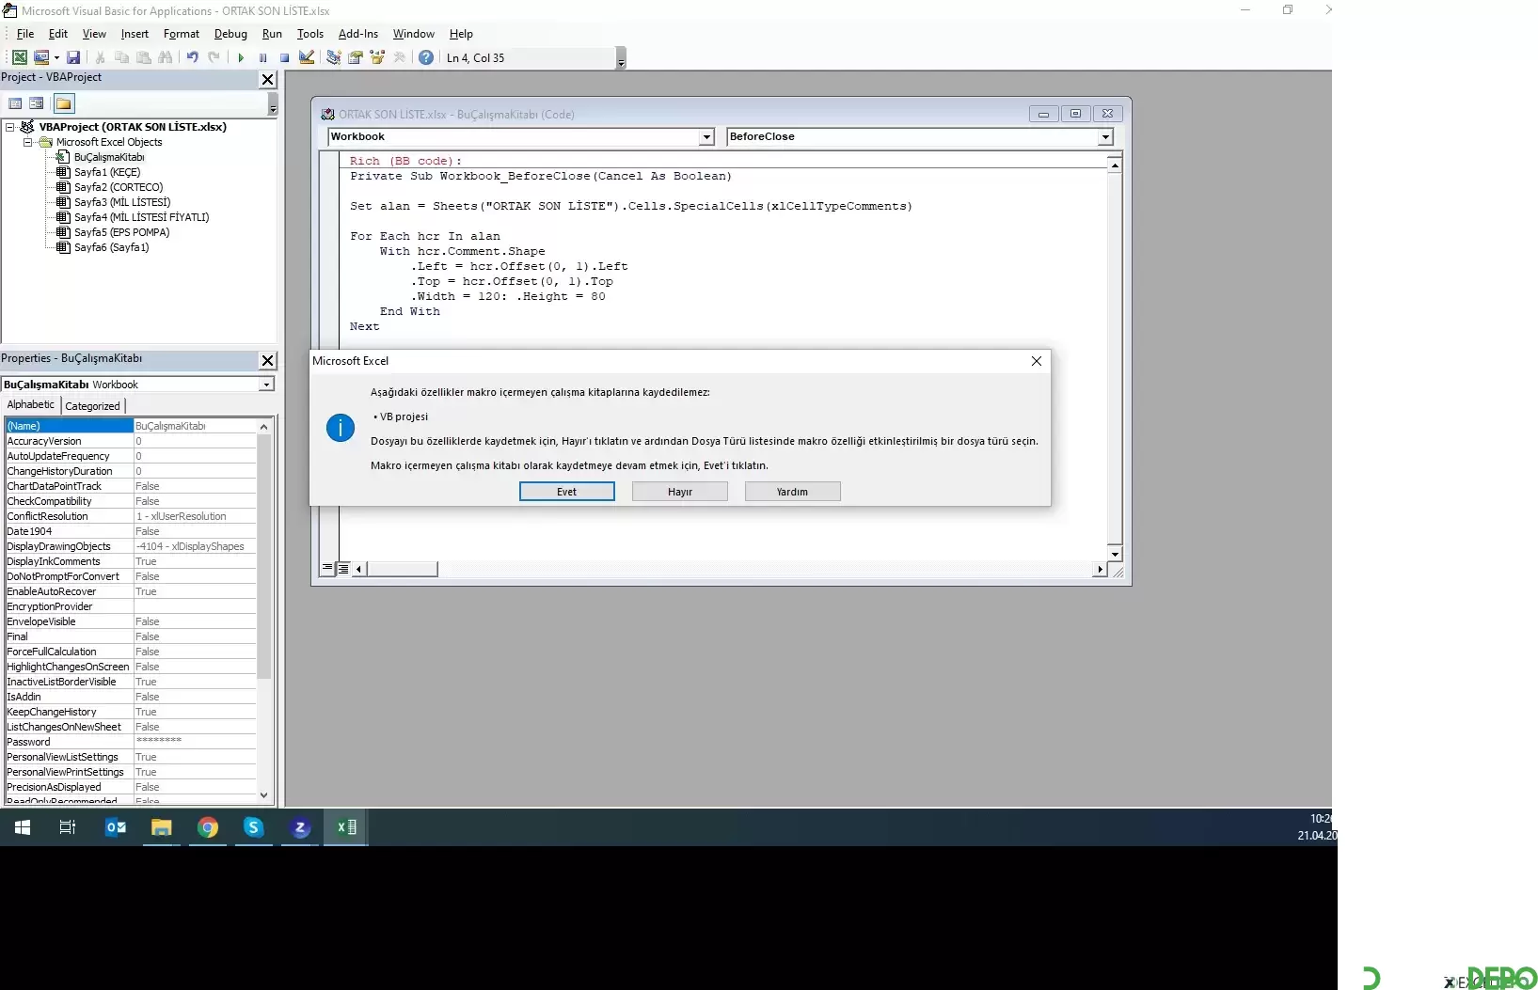Close the Project - VBAProject panel

click(x=267, y=80)
